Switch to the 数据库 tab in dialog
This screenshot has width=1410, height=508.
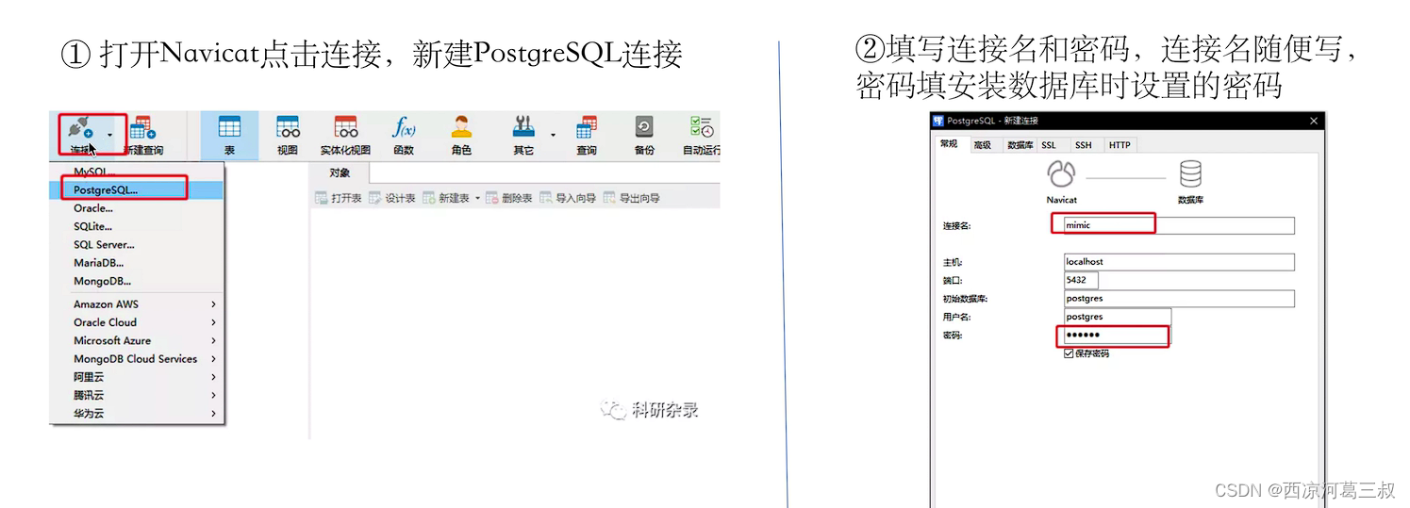pos(1019,145)
